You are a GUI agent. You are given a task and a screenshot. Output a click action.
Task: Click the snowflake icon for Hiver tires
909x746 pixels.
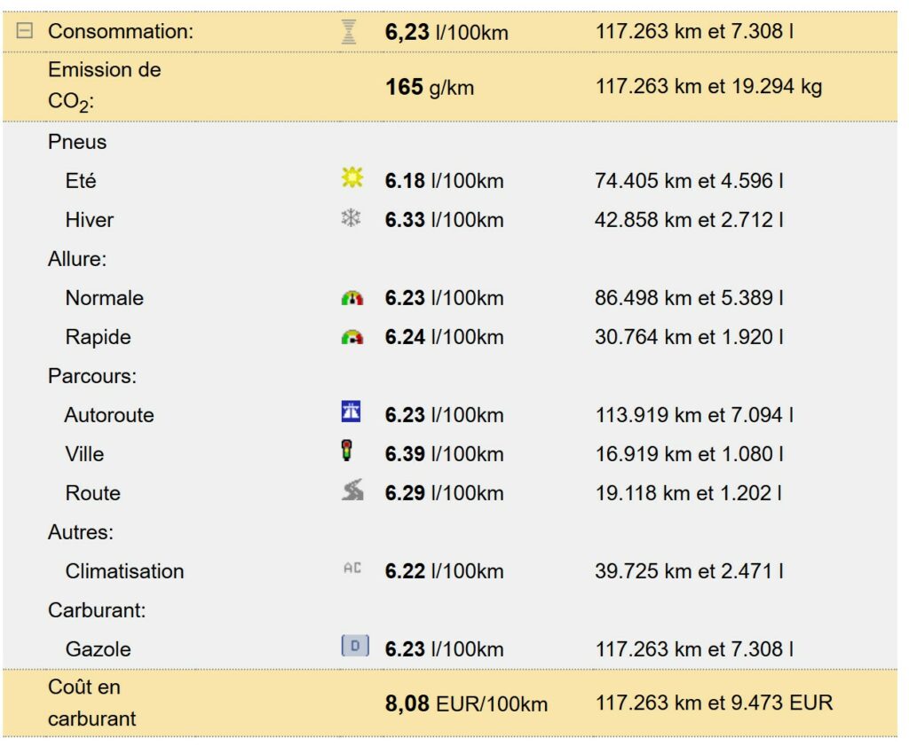pos(352,218)
